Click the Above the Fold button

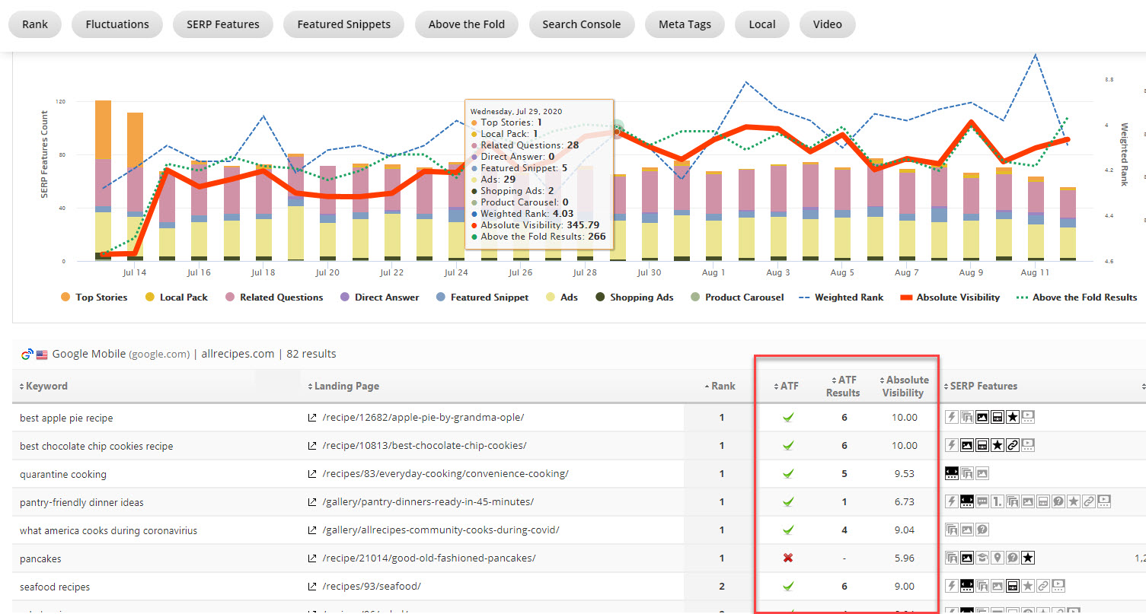pyautogui.click(x=466, y=24)
